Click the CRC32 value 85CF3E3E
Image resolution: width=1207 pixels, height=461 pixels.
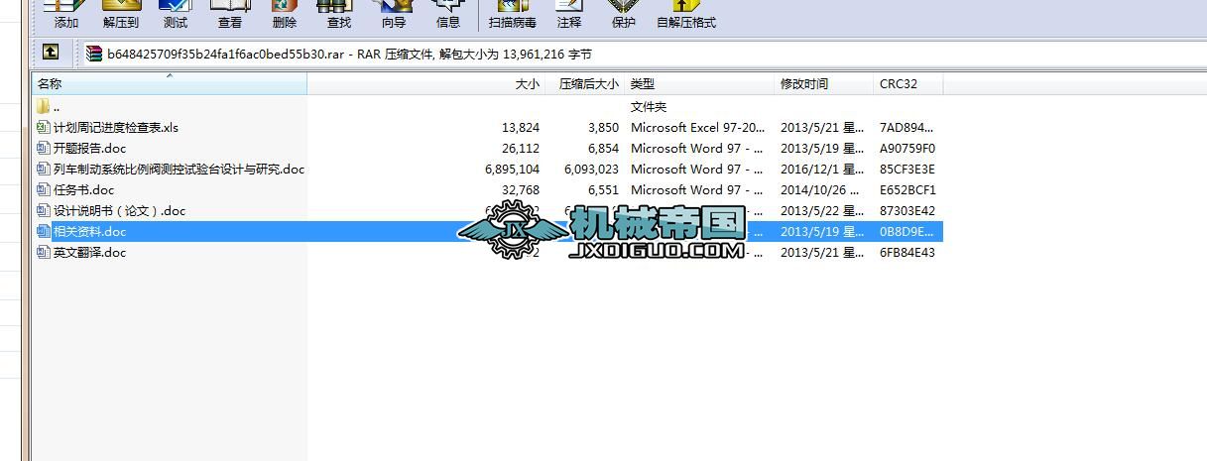[x=907, y=169]
